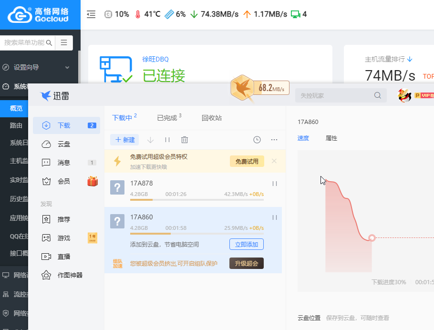Image resolution: width=434 pixels, height=330 pixels.
Task: Click the download speed 74.38MB/s indicator
Action: (215, 14)
